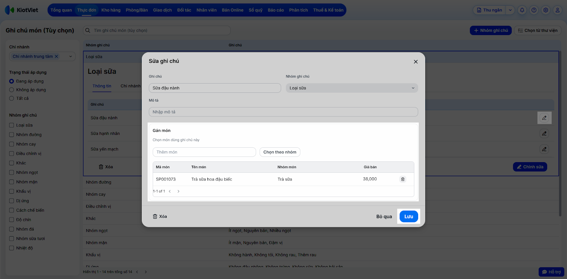Screen dimensions: 567x279
Task: Check the Nhóm đường filter checkbox
Action: [12, 135]
